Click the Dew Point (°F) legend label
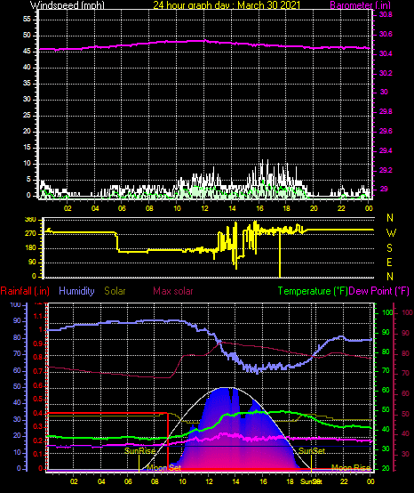 click(x=378, y=291)
